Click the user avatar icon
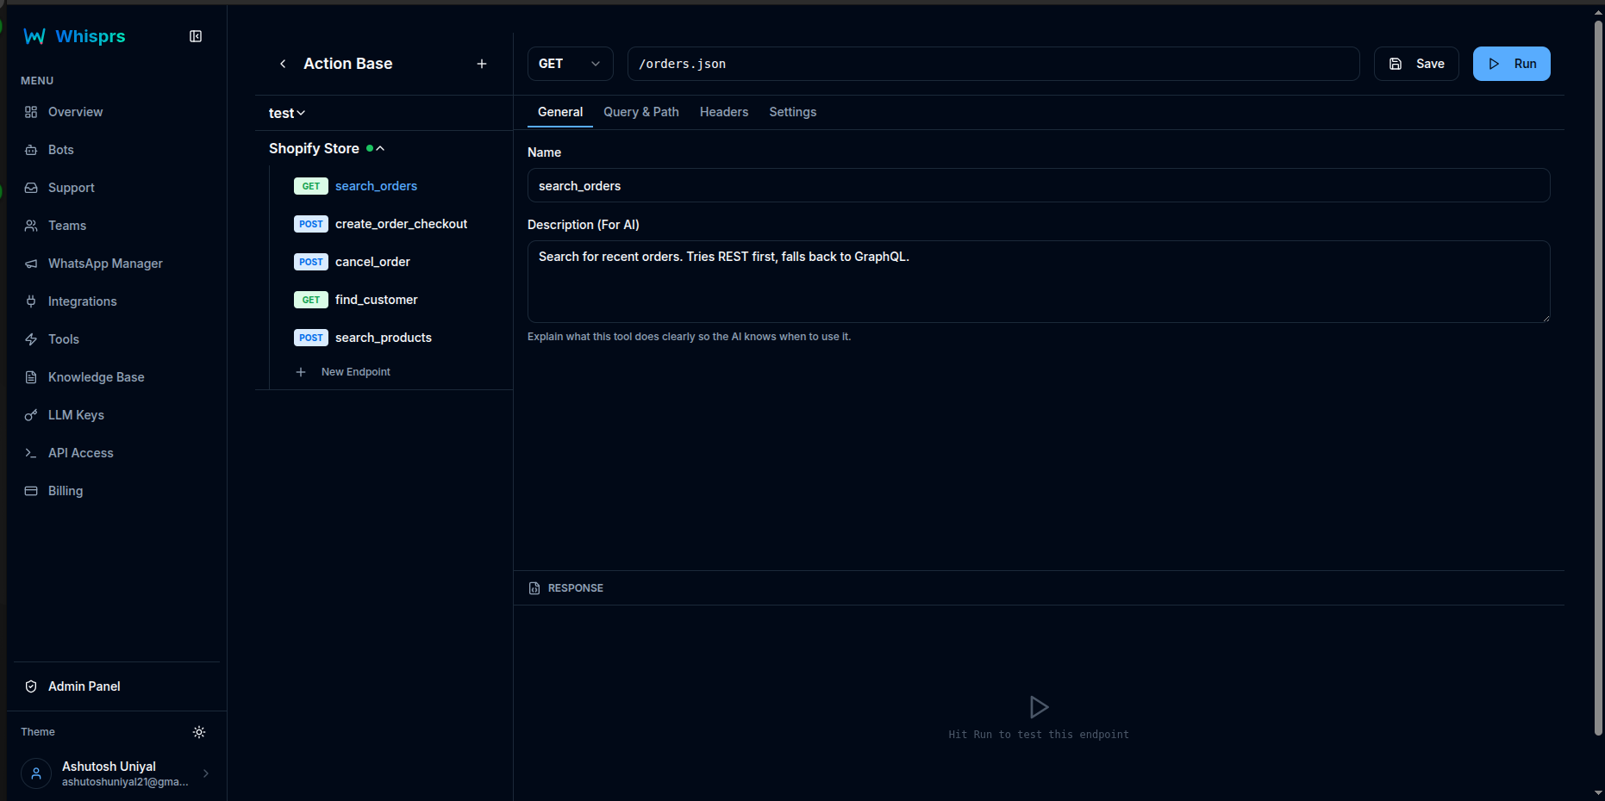Viewport: 1605px width, 801px height. (36, 773)
